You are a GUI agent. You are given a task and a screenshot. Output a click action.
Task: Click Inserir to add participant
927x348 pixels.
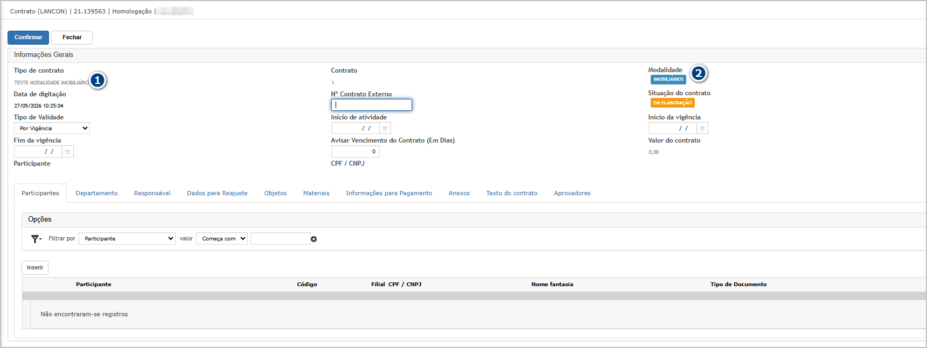click(x=35, y=268)
